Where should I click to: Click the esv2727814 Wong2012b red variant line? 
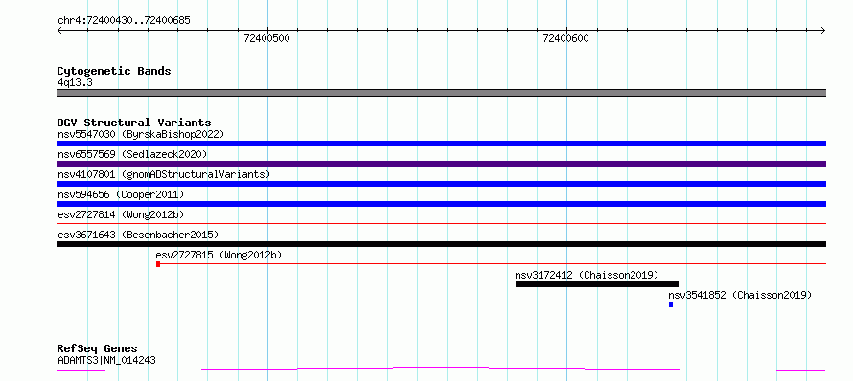tap(441, 223)
